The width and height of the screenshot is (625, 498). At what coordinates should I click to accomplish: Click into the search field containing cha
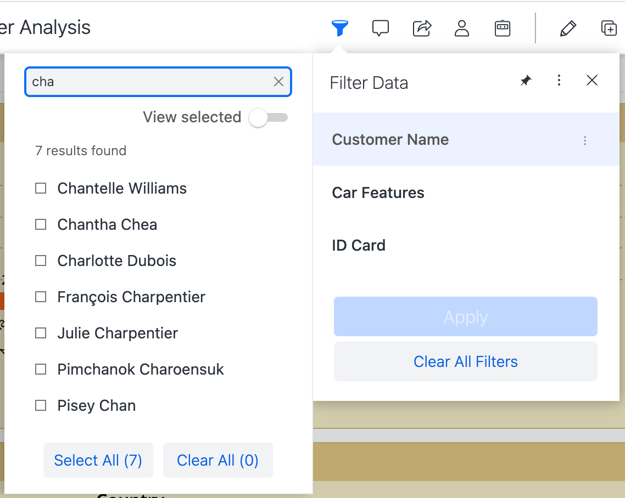click(x=148, y=82)
